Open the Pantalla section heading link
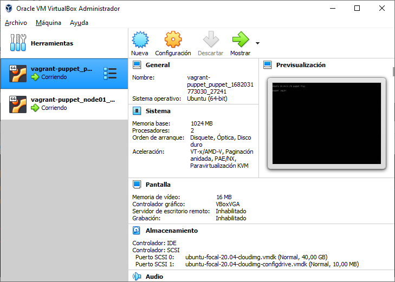This screenshot has height=282, width=395. [x=158, y=185]
